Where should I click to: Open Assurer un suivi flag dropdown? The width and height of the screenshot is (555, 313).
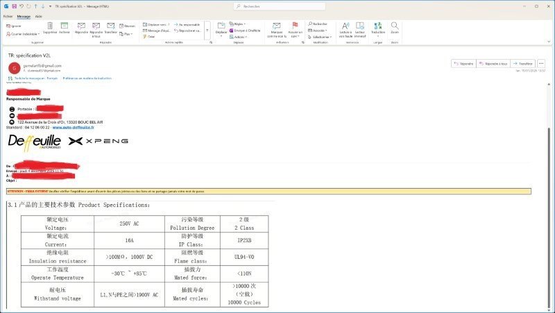(296, 29)
